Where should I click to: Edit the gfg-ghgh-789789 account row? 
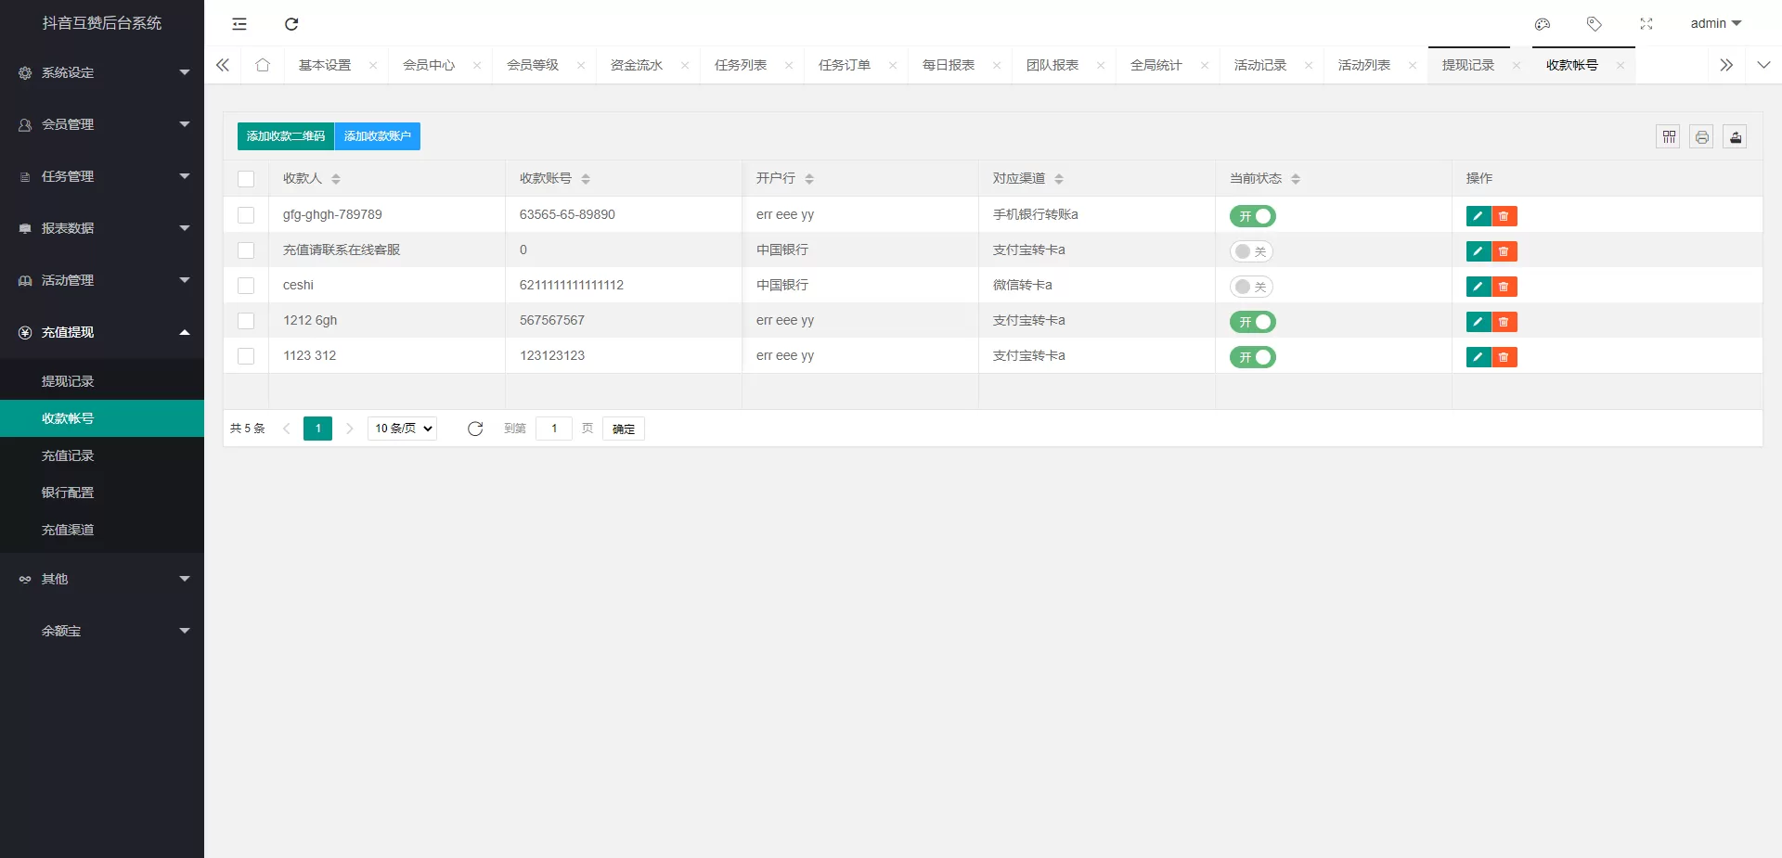[1478, 216]
